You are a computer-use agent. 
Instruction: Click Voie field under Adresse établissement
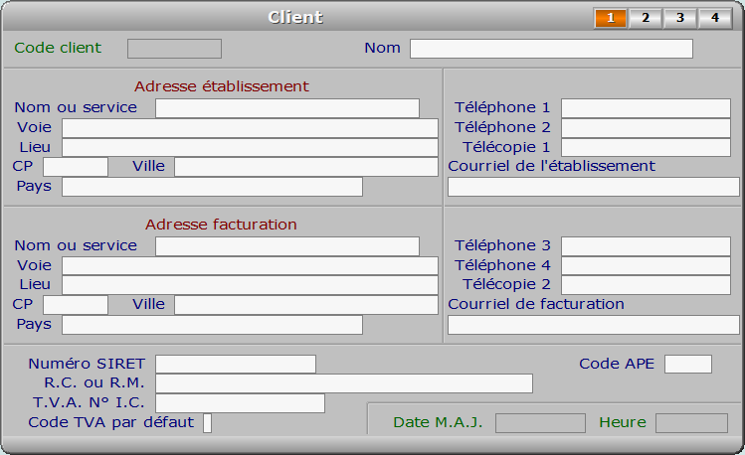250,128
